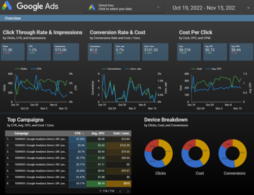Screen dimensions: 254x195
Task: Click the Conv. rate 0.7% scorecard
Action: point(127,52)
